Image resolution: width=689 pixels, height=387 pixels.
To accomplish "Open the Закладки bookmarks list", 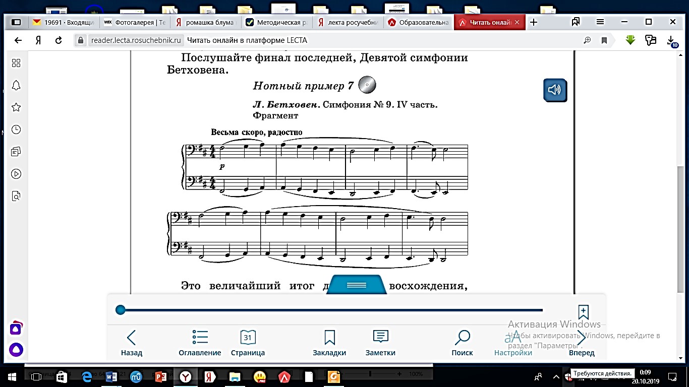I will pos(329,343).
